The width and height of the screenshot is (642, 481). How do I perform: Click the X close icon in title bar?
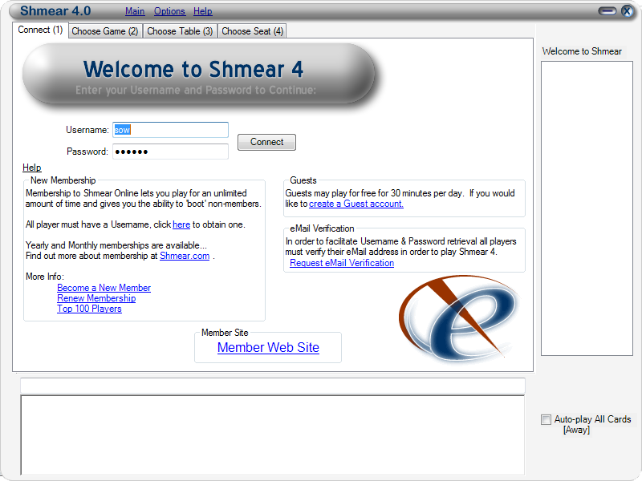[627, 11]
